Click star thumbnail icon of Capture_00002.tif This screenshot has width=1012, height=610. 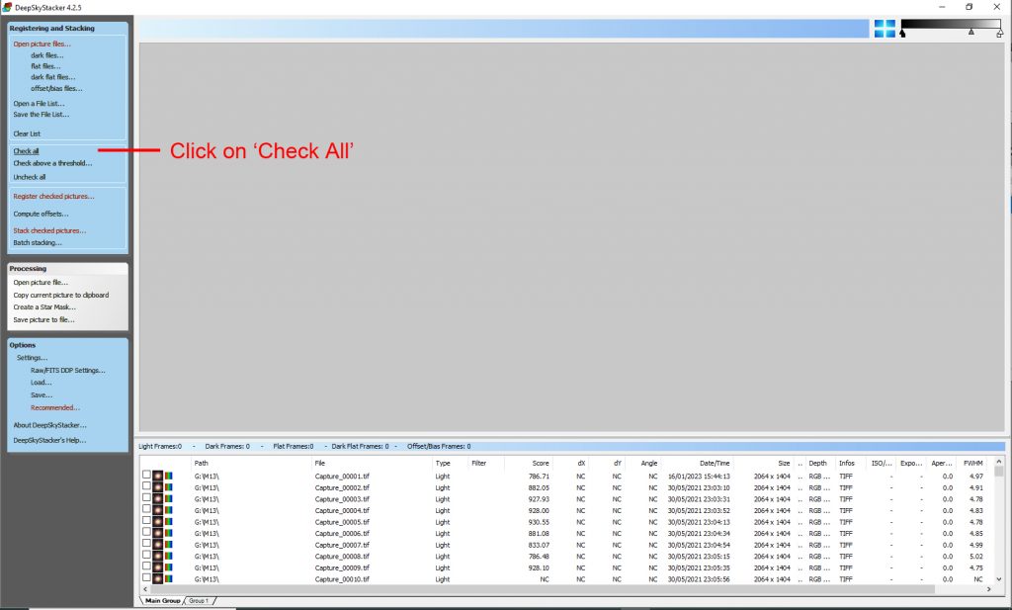coord(157,487)
